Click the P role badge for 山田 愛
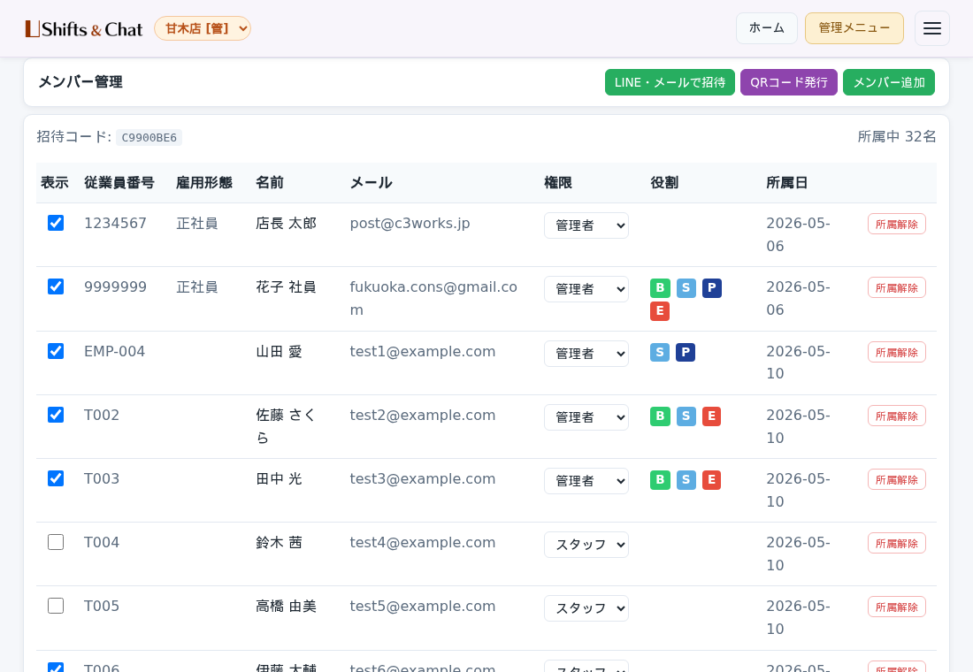The image size is (973, 672). coord(685,353)
